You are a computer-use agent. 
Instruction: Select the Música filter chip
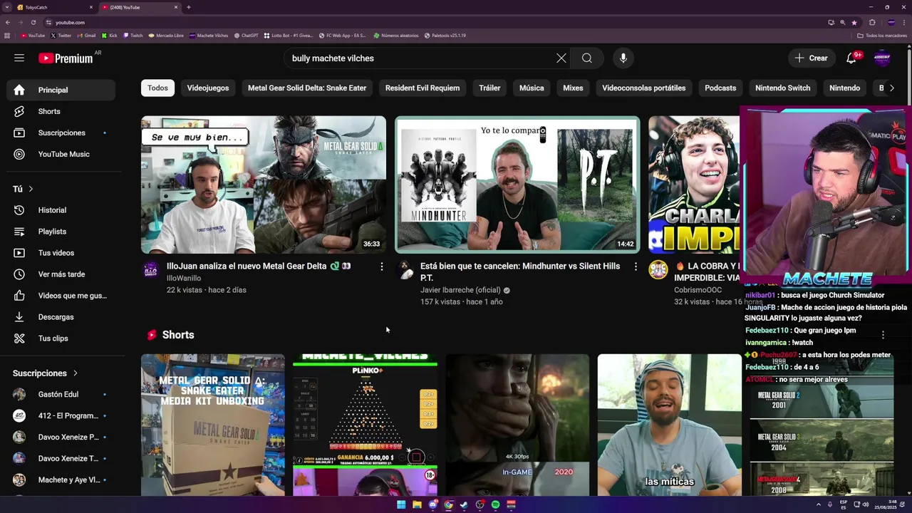pyautogui.click(x=532, y=88)
